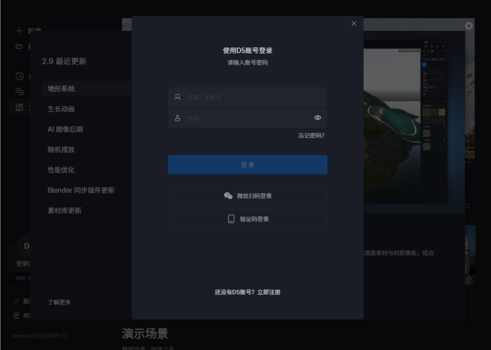
Task: Click the version info icon
Action: [65, 336]
